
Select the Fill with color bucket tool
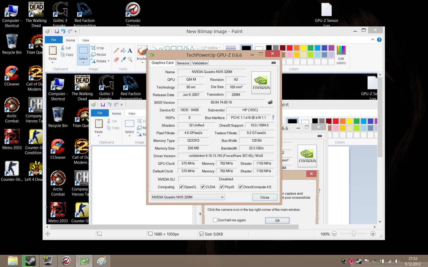click(x=123, y=50)
